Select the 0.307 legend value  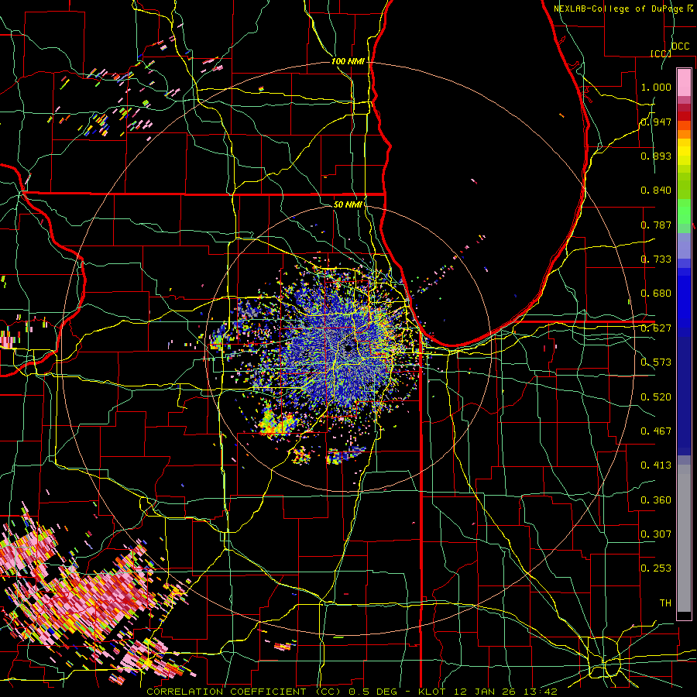[656, 534]
